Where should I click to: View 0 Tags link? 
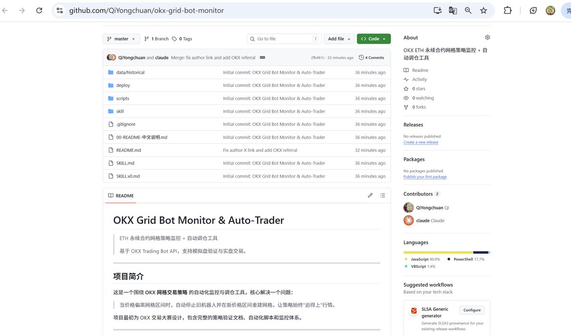click(x=182, y=39)
